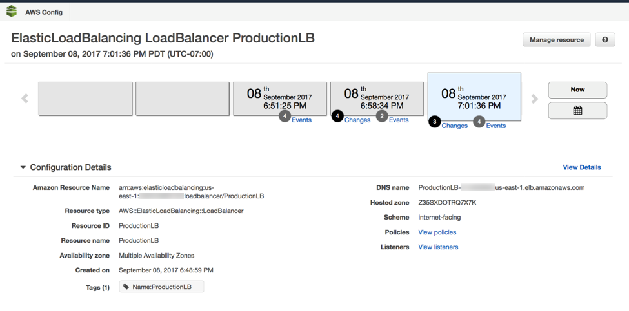Select the 6:58:34 PM timeline card
The width and height of the screenshot is (629, 311).
(x=377, y=99)
